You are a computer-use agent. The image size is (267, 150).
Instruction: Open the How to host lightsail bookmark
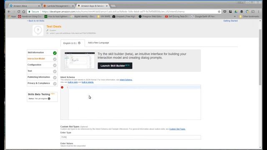(56, 17)
